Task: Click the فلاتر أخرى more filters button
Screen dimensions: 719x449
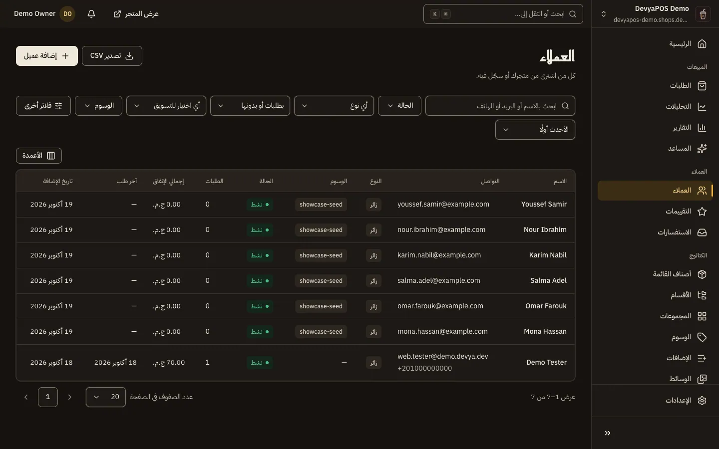Action: [x=43, y=106]
